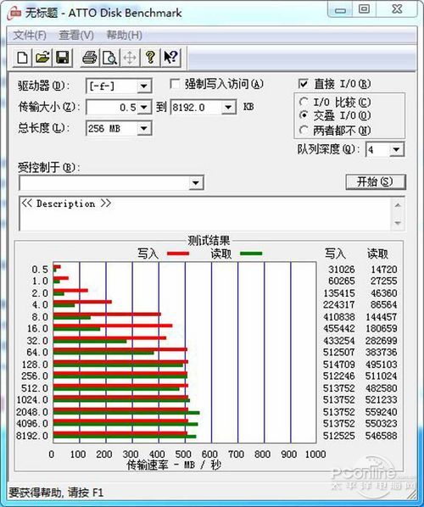Click the 写入 results column header
This screenshot has height=507, width=424.
coord(335,253)
